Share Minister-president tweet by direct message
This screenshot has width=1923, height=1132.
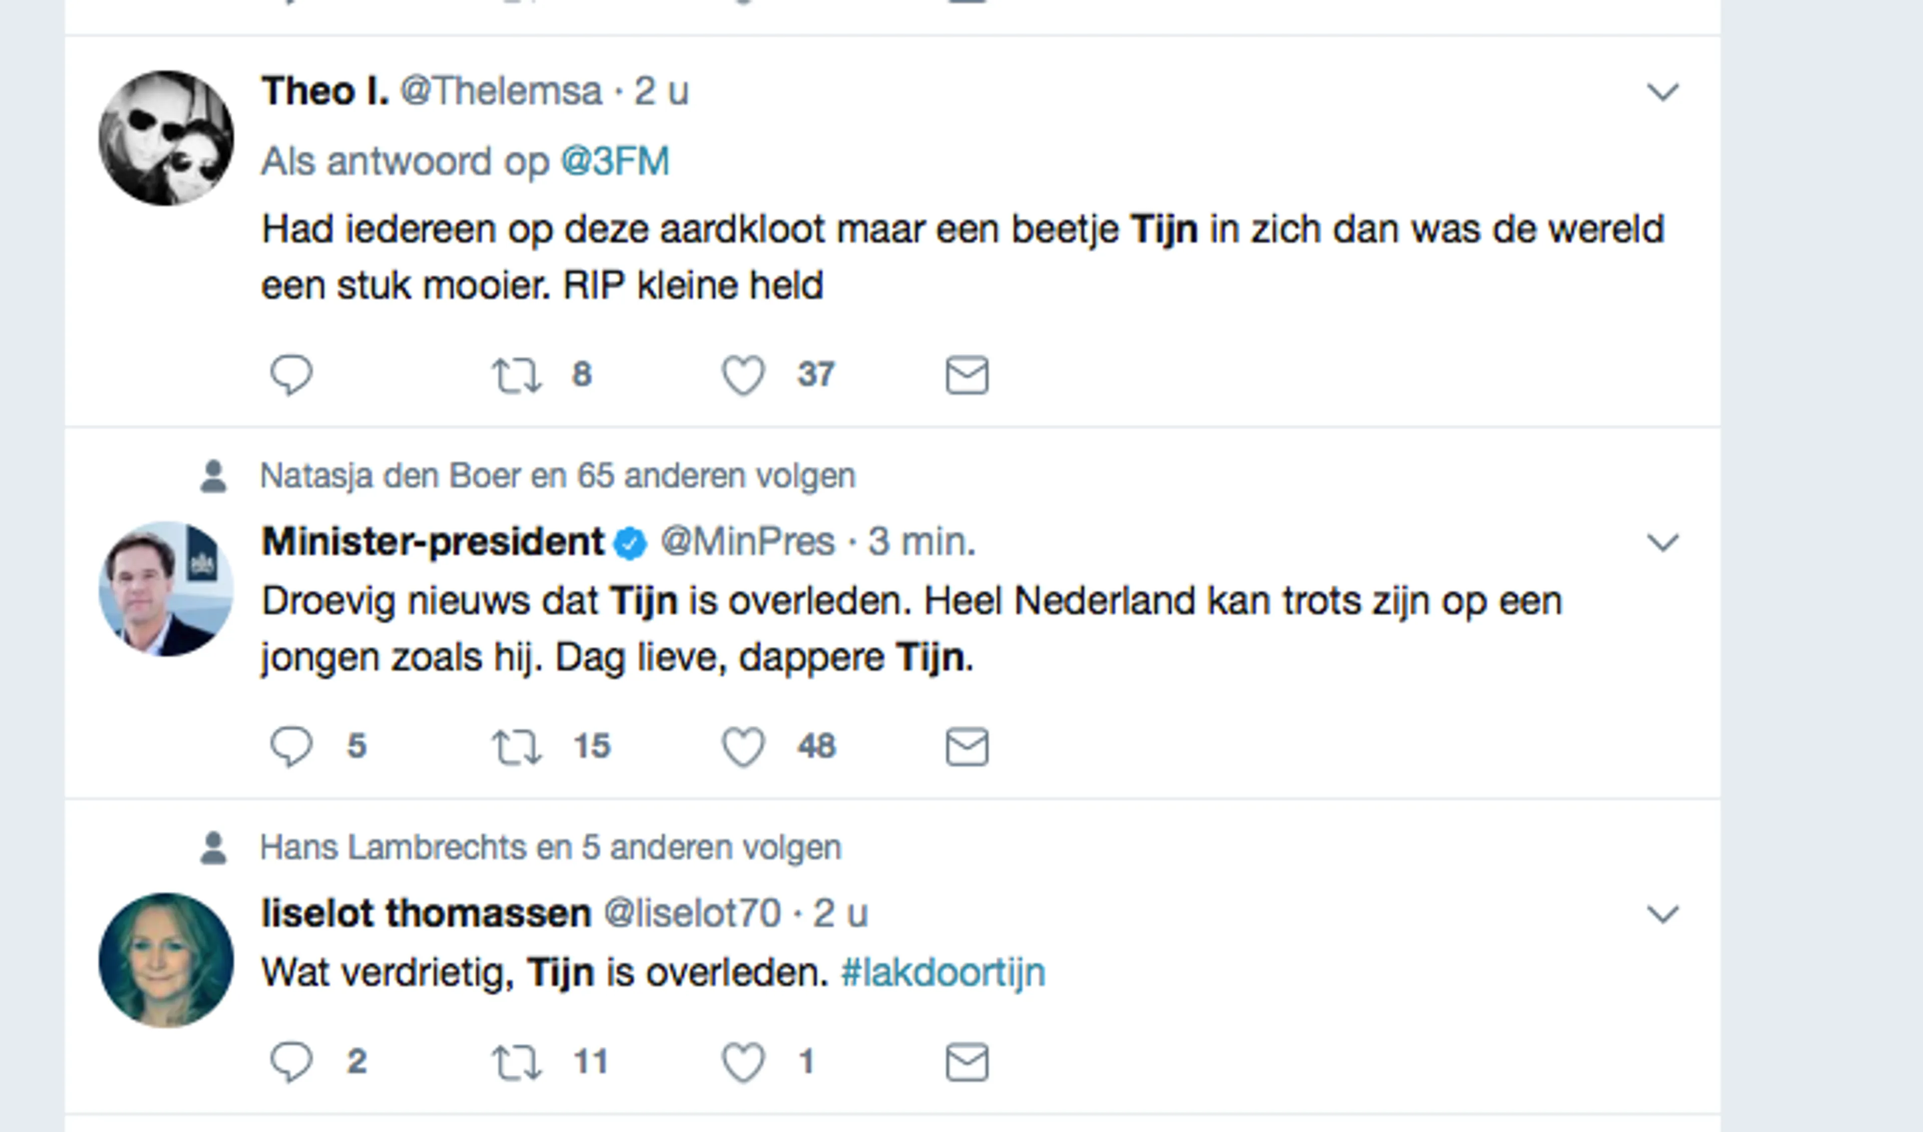967,746
